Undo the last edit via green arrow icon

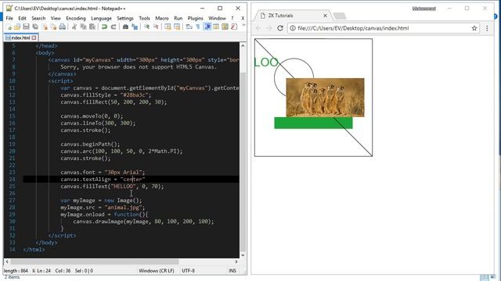[104, 27]
